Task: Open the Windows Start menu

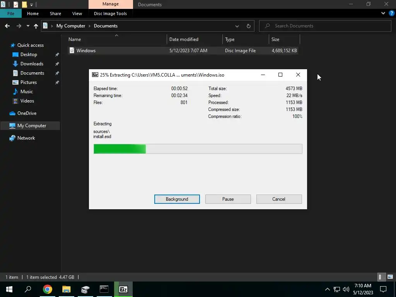Action: click(x=9, y=289)
